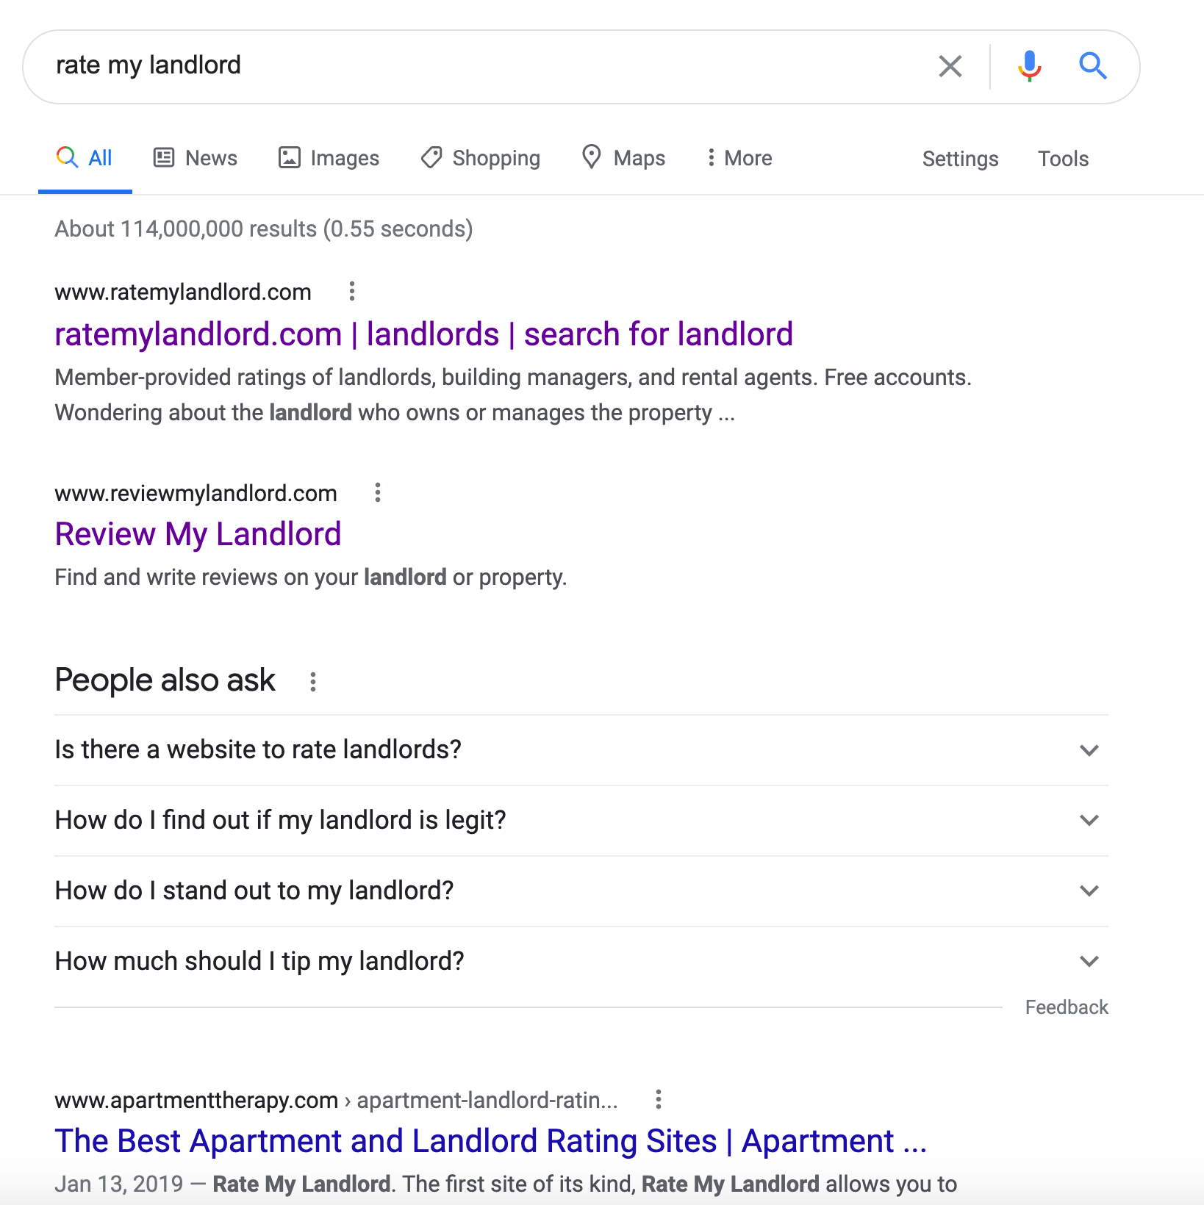This screenshot has width=1204, height=1205.
Task: Open options dots beside ratemylandlord.com URL
Action: coord(352,292)
